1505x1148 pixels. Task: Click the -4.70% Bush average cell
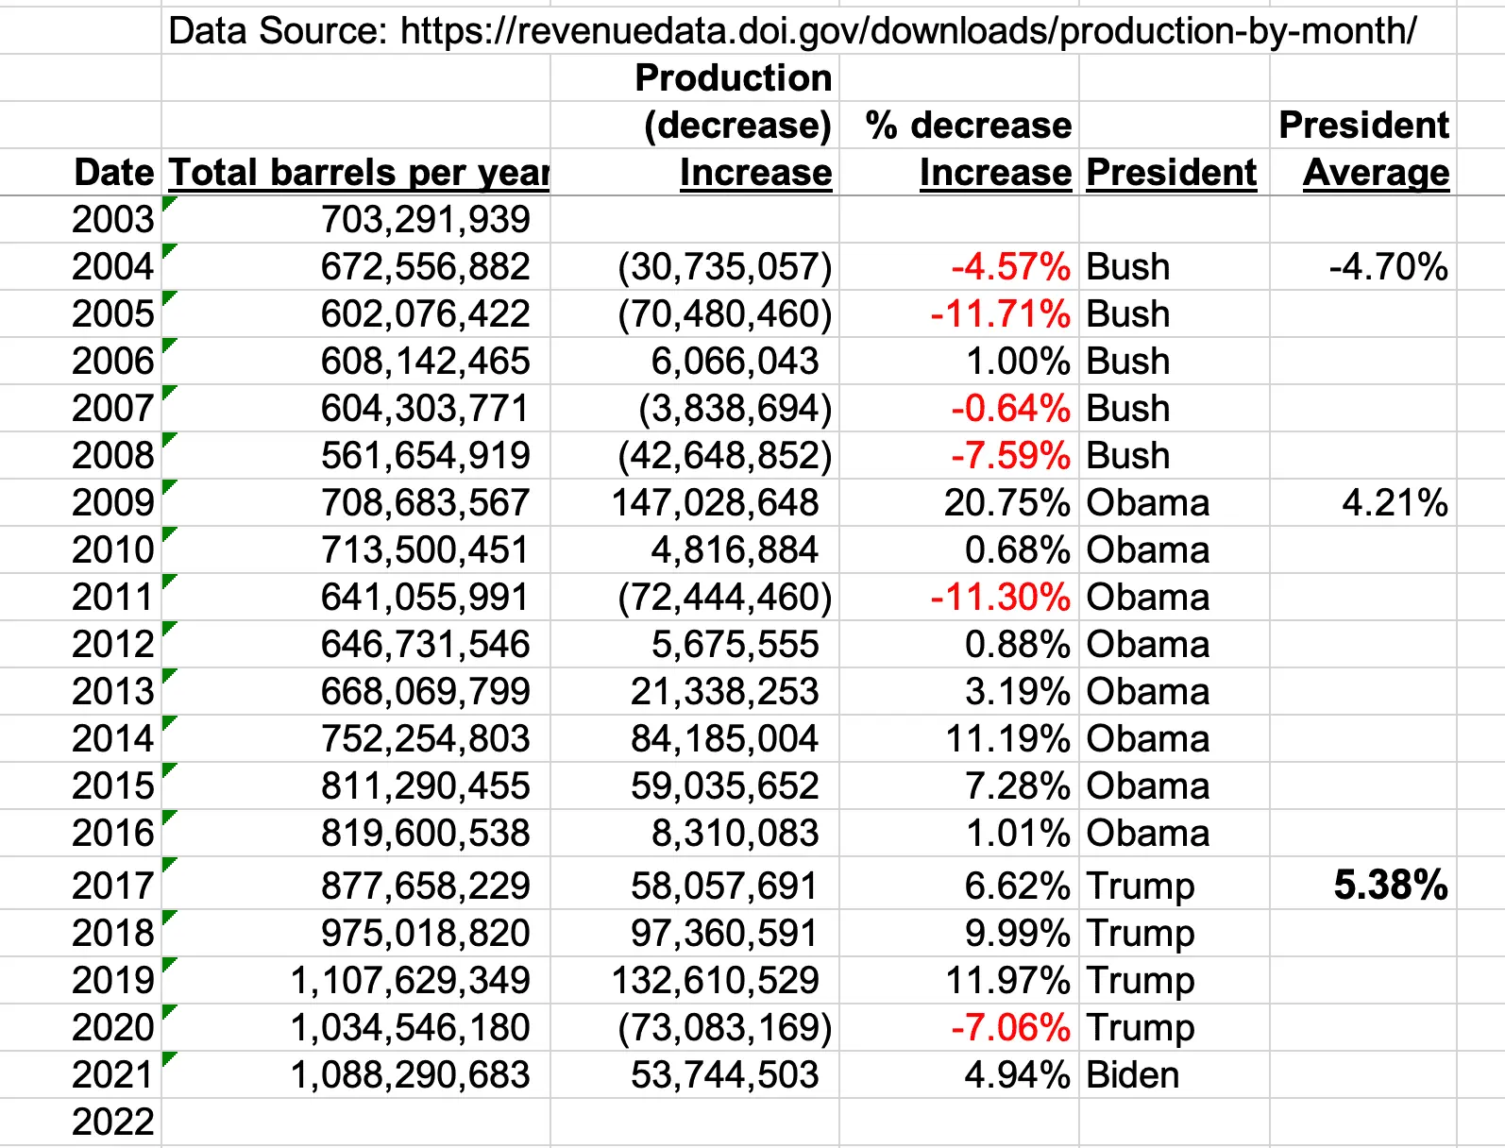(x=1388, y=267)
